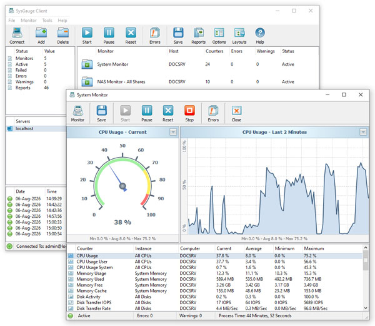Open Help menu in SysGauge Client

pyautogui.click(x=62, y=21)
